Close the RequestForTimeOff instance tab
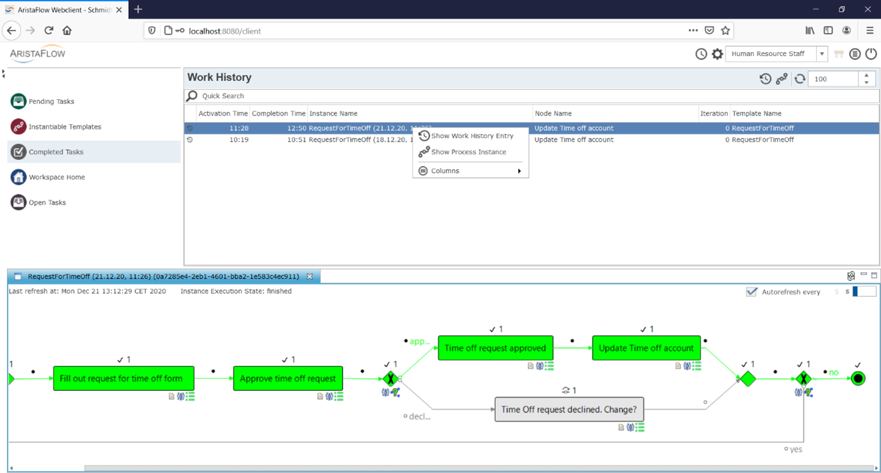The height and width of the screenshot is (473, 881). (310, 277)
